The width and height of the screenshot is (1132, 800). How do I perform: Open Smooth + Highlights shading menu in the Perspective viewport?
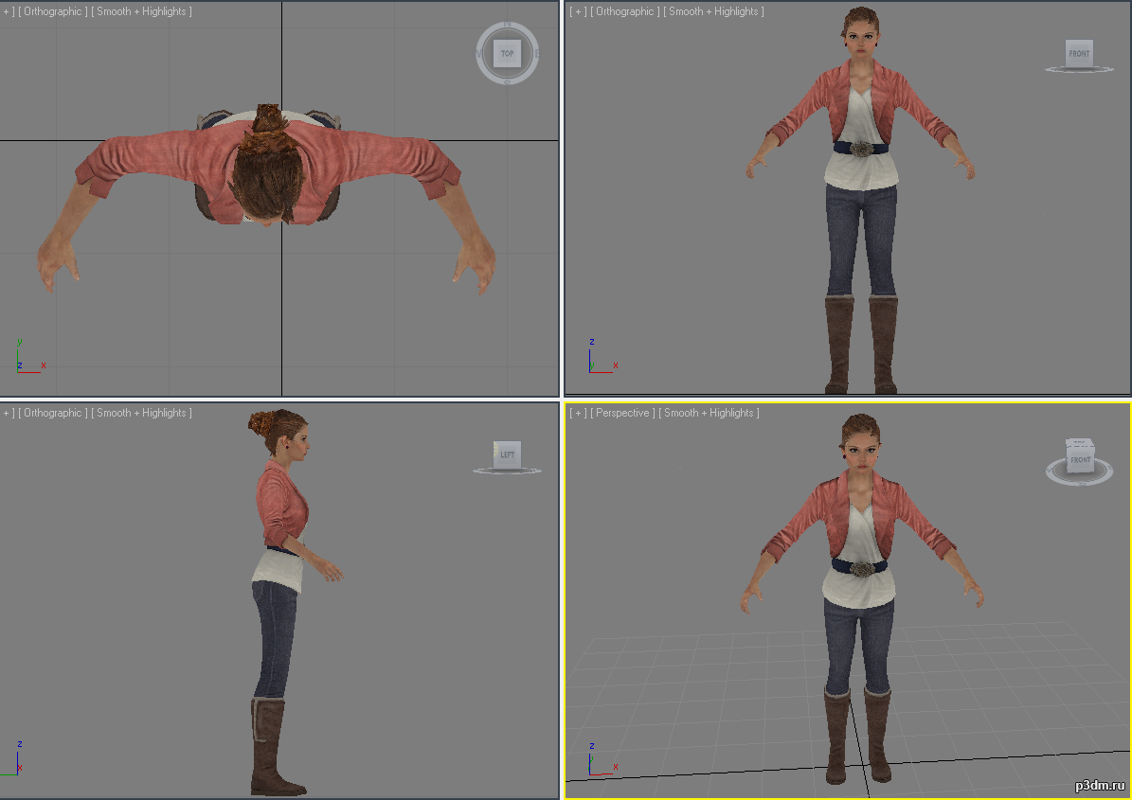(709, 413)
